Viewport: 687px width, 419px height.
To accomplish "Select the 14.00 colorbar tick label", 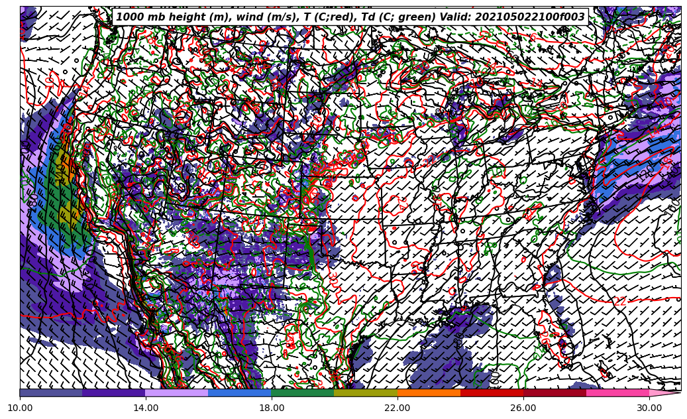I will (x=146, y=408).
